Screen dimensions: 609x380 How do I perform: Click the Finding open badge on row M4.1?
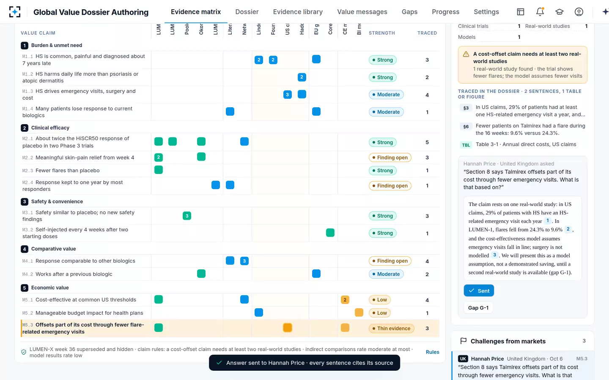click(x=390, y=261)
